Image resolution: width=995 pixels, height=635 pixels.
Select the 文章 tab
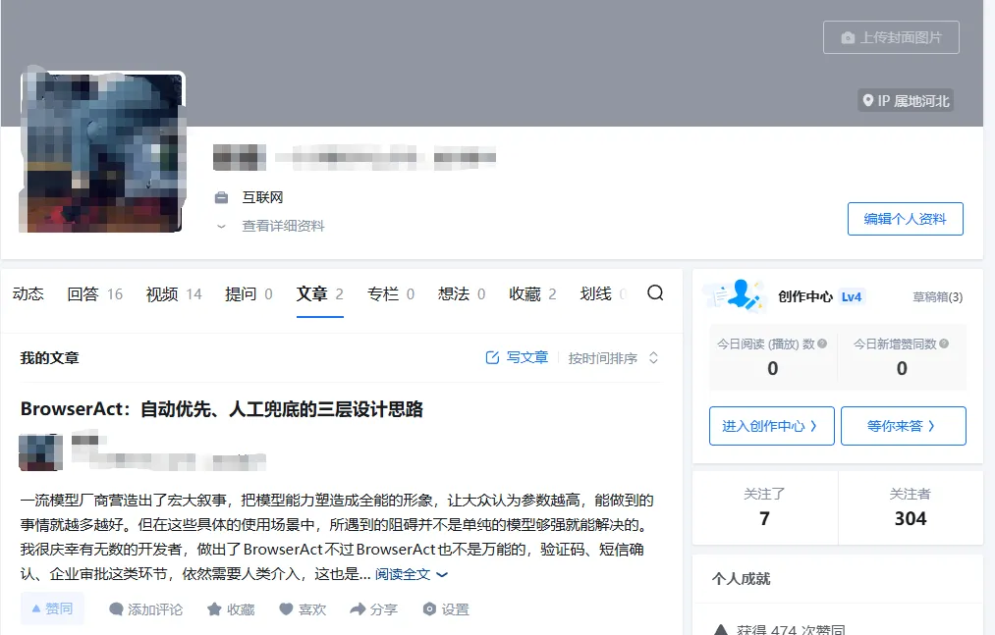(x=320, y=293)
